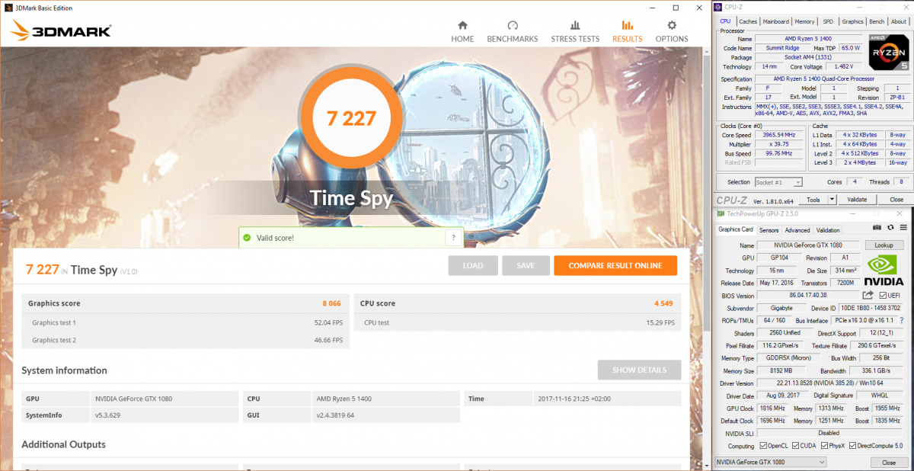Click the SystemInfo v5.3.629 value
Image resolution: width=914 pixels, height=471 pixels.
pyautogui.click(x=108, y=415)
